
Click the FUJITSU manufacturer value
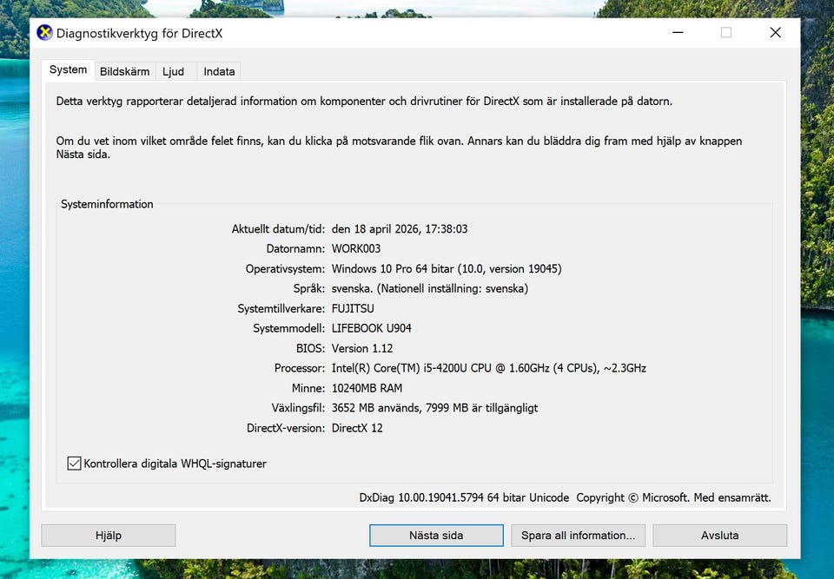pos(353,309)
